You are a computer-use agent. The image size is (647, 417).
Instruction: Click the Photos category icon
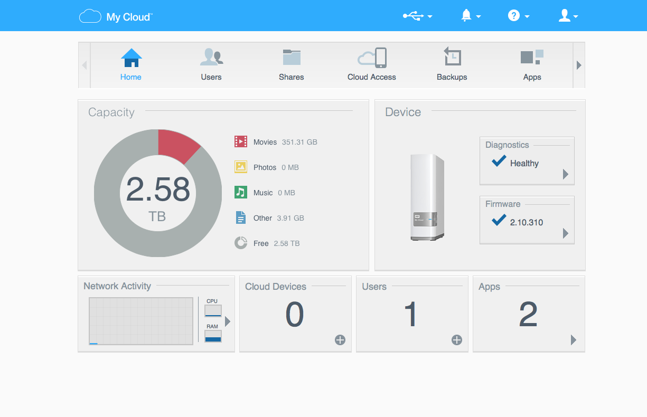pos(241,167)
